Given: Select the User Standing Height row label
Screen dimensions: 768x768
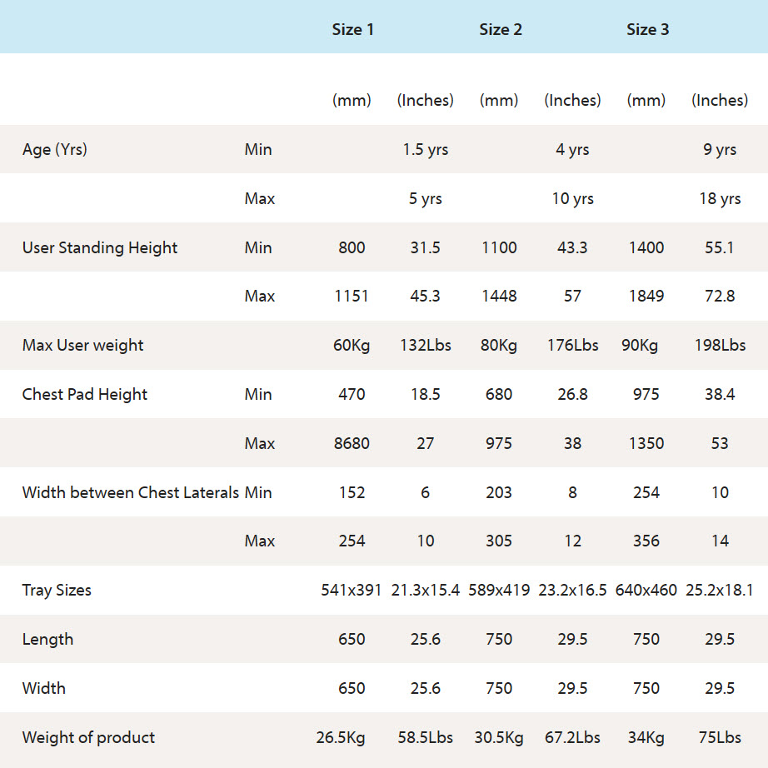Looking at the screenshot, I should pos(100,247).
